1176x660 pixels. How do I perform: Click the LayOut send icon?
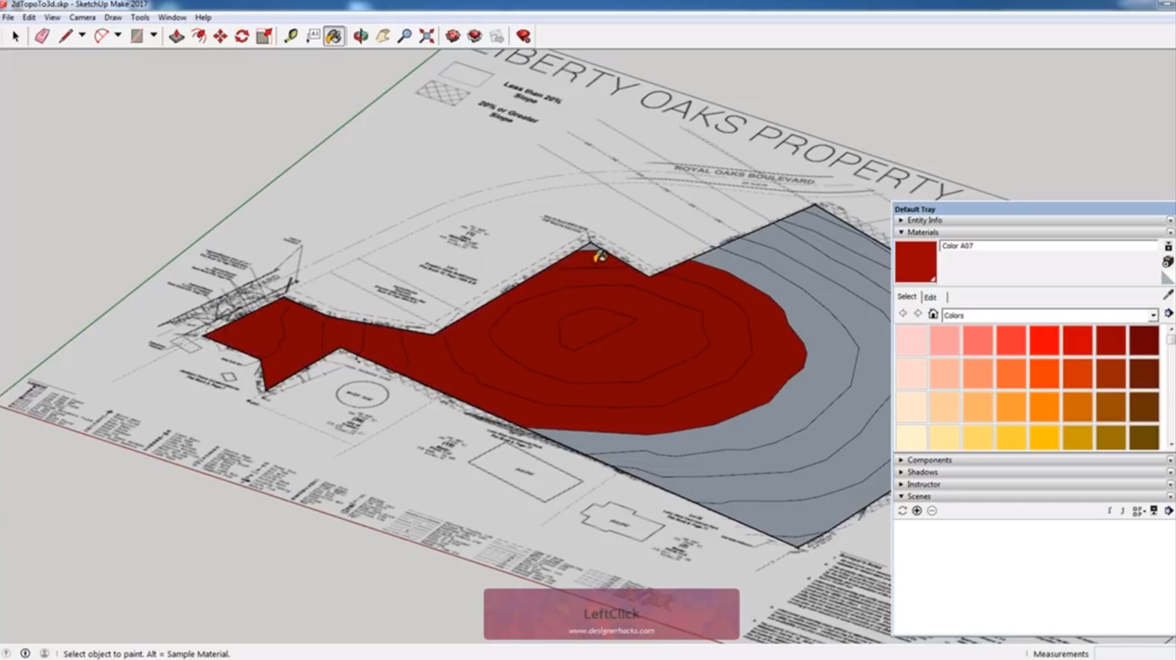tap(497, 36)
